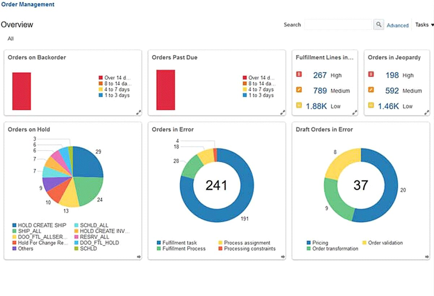Click the 267 High fulfillment lines count
This screenshot has height=296, width=434.
(x=320, y=75)
